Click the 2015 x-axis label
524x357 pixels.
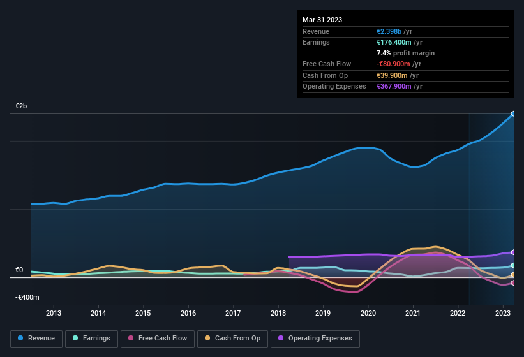tap(143, 313)
